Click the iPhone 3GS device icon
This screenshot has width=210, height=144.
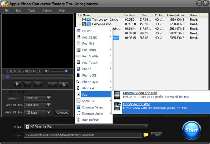tap(78, 82)
